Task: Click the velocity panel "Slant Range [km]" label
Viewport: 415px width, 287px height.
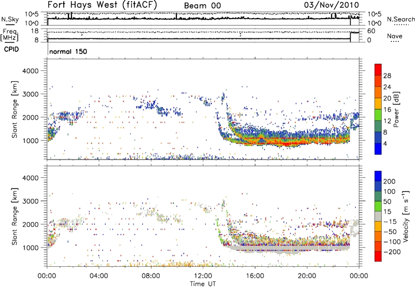Action: coord(15,217)
